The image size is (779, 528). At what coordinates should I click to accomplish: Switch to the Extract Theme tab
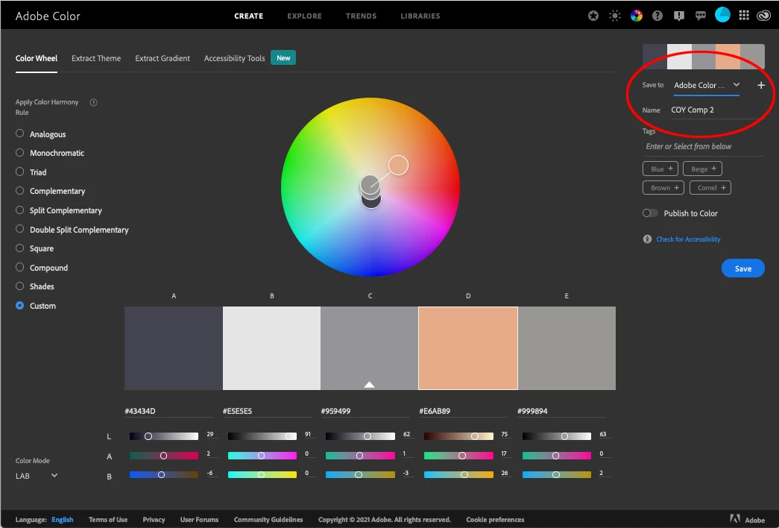[x=96, y=58]
